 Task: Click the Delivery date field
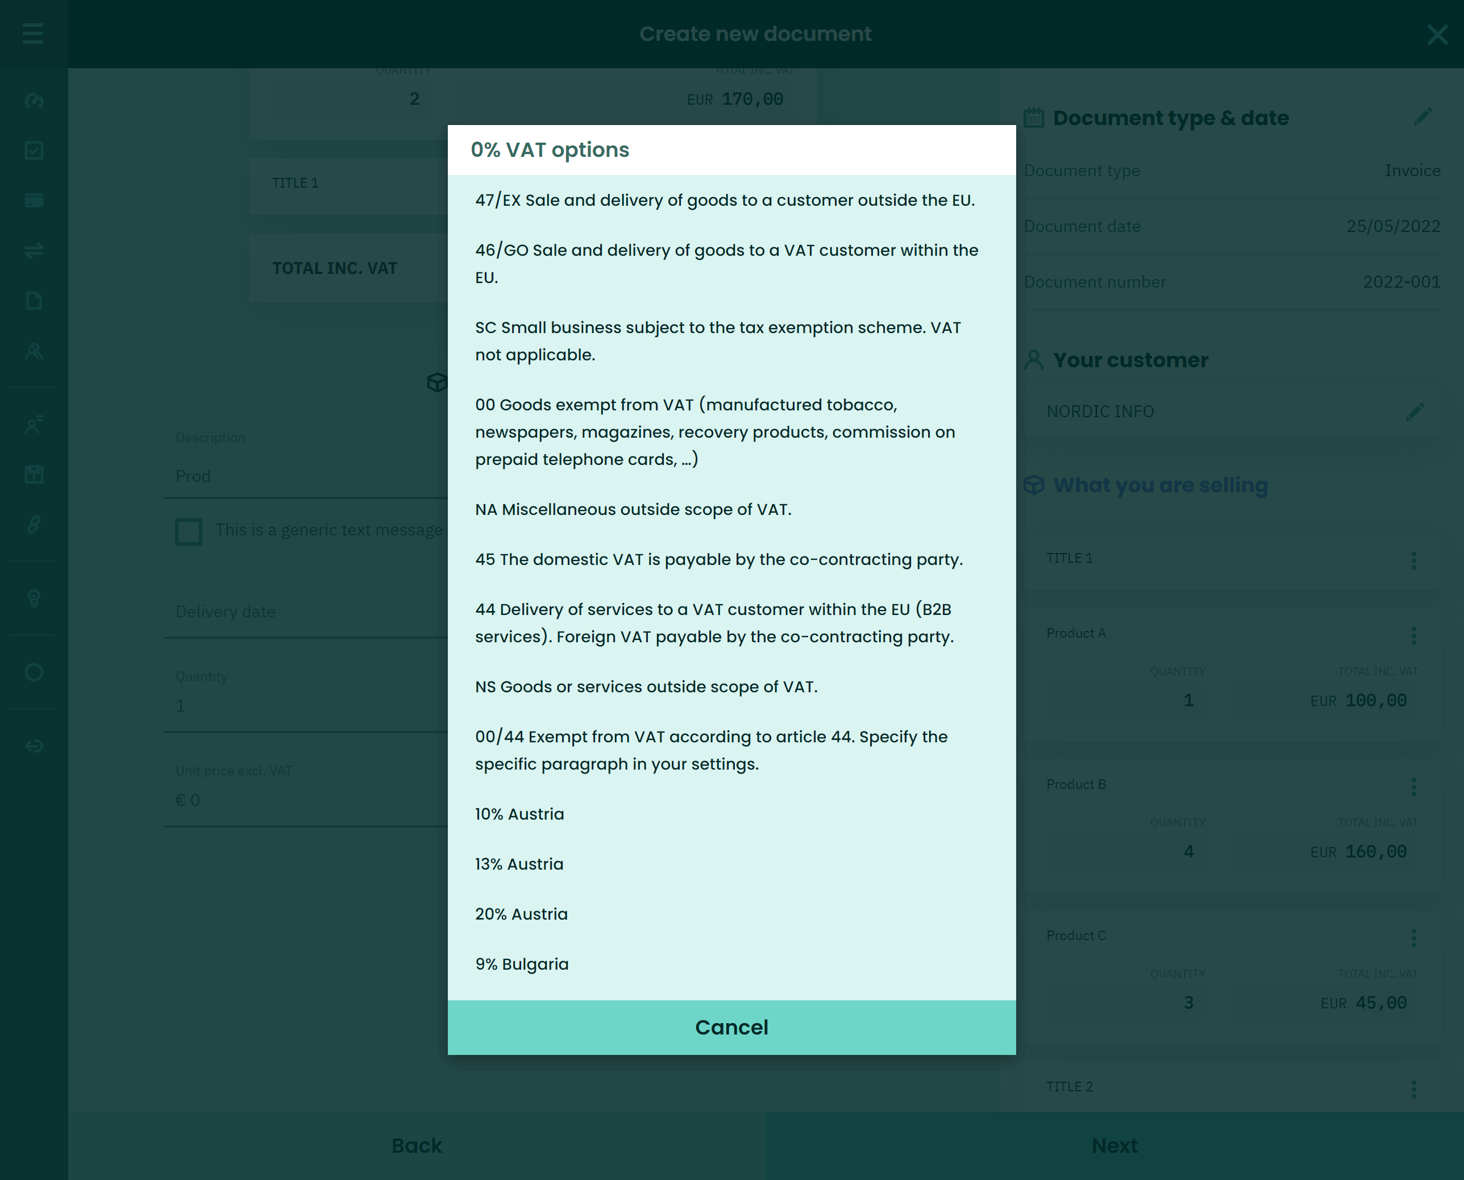pyautogui.click(x=306, y=612)
